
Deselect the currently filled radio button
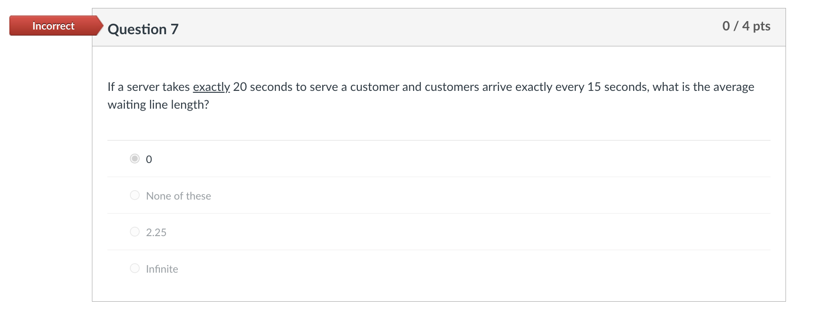(x=134, y=159)
